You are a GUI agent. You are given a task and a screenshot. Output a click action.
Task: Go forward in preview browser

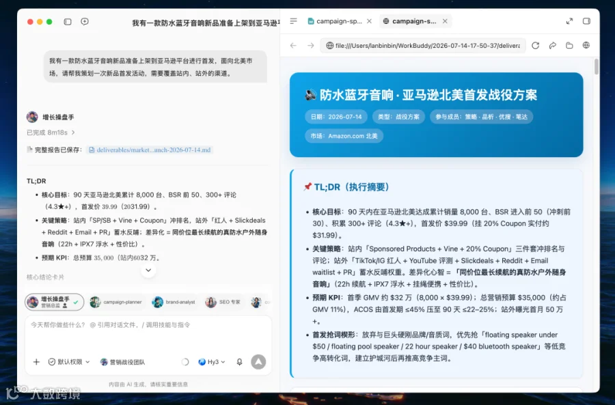click(311, 46)
